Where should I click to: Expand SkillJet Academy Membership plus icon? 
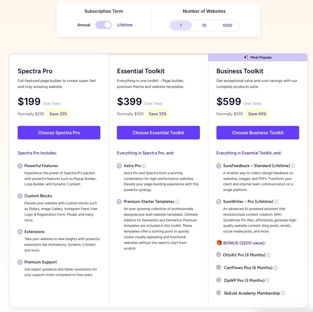point(219,293)
